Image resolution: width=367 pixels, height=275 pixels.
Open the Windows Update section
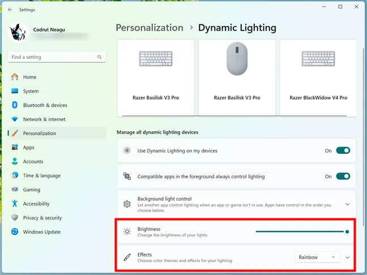[41, 232]
